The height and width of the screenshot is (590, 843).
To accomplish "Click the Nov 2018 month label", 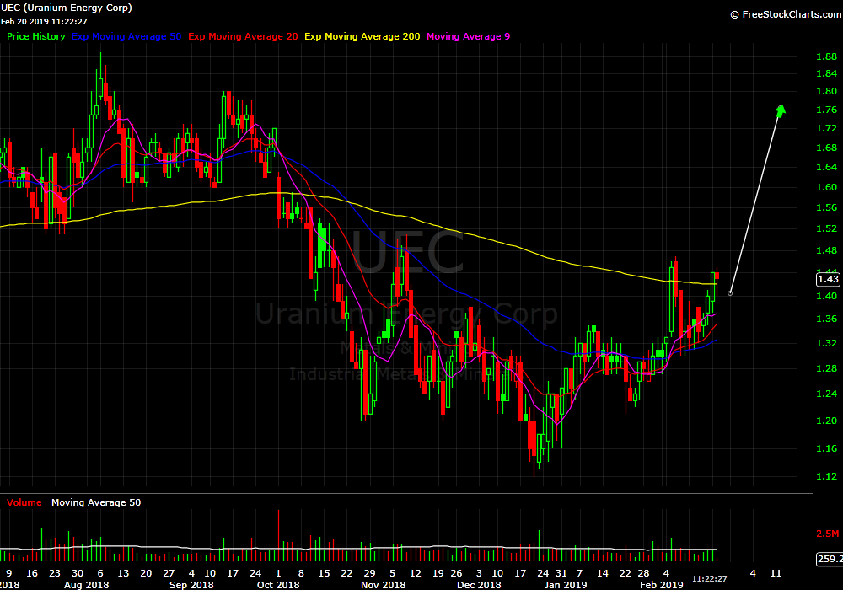I will coord(384,585).
